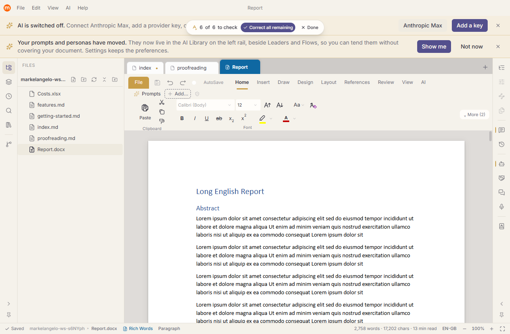
Task: Expand the left sidebar chevron
Action: click(9, 304)
